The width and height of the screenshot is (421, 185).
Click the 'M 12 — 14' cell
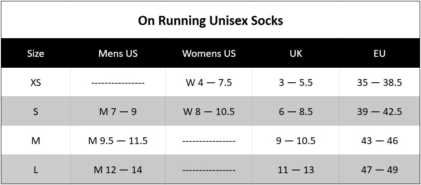[x=118, y=170]
